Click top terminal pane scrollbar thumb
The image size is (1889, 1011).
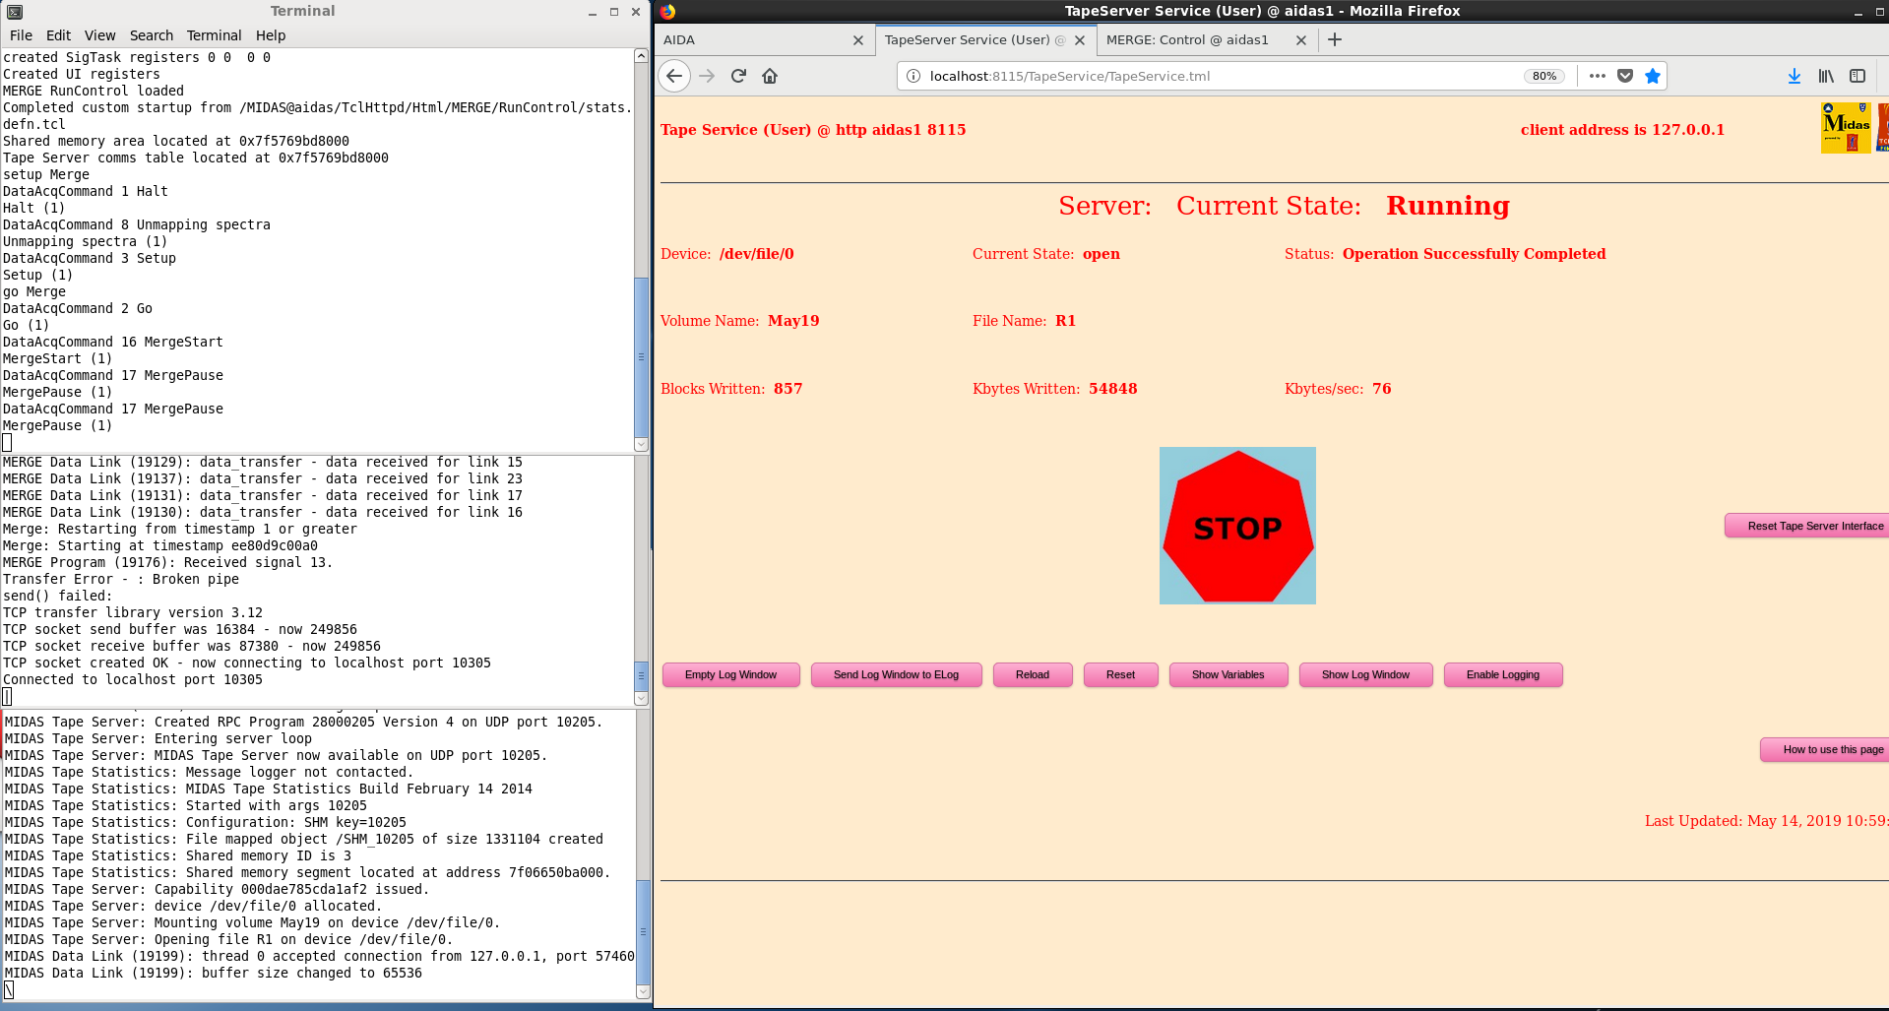tap(641, 356)
